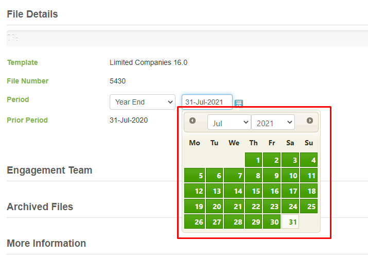Open the 2021 year dropdown

coord(273,122)
